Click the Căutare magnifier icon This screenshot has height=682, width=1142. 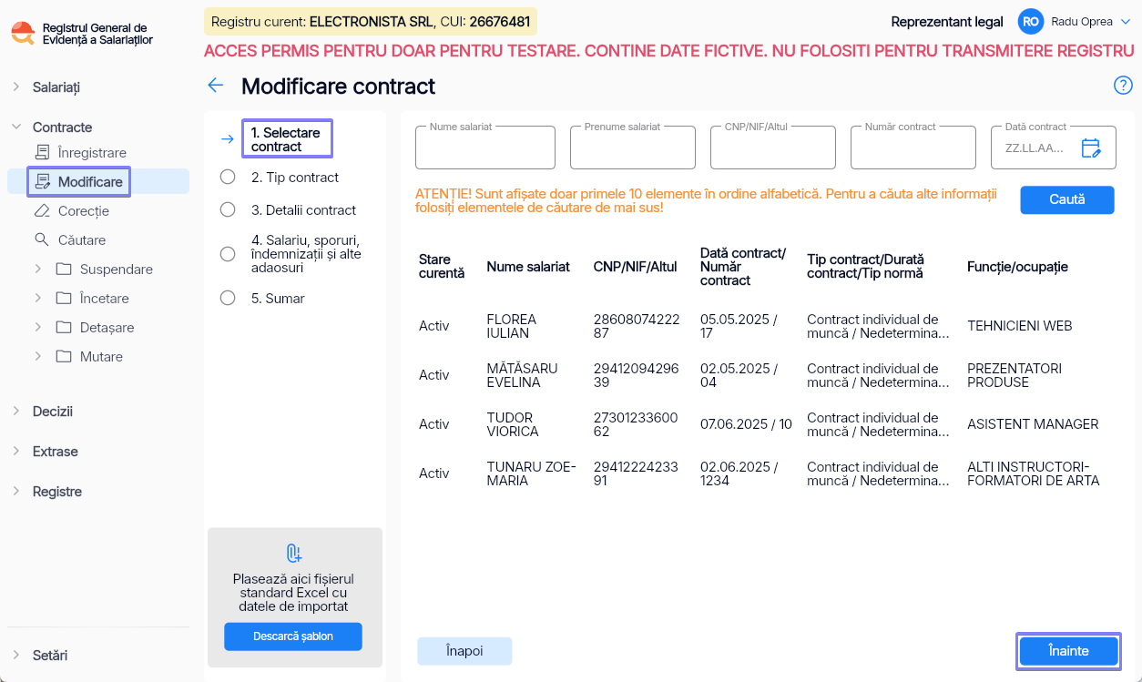[42, 240]
